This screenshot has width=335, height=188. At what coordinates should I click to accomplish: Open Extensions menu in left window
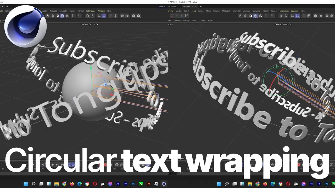coord(91,11)
